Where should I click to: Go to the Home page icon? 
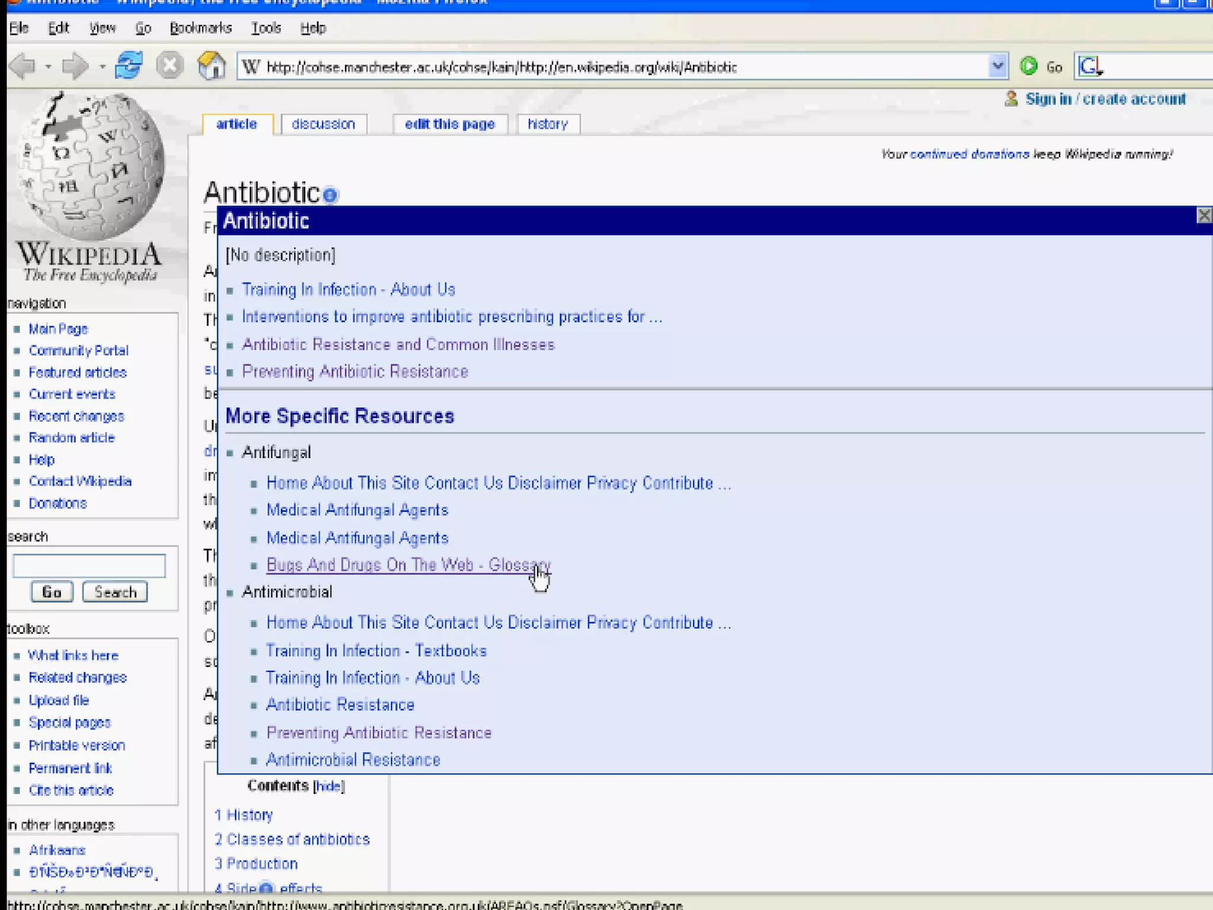211,65
